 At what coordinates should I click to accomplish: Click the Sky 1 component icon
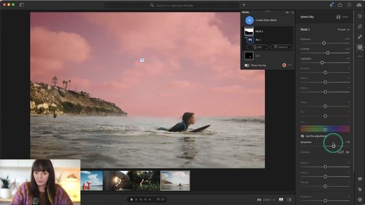250,40
